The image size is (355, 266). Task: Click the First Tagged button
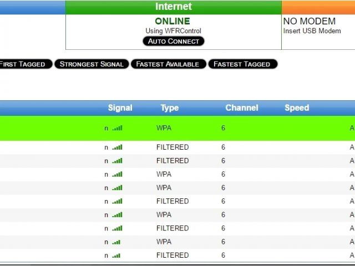point(24,64)
